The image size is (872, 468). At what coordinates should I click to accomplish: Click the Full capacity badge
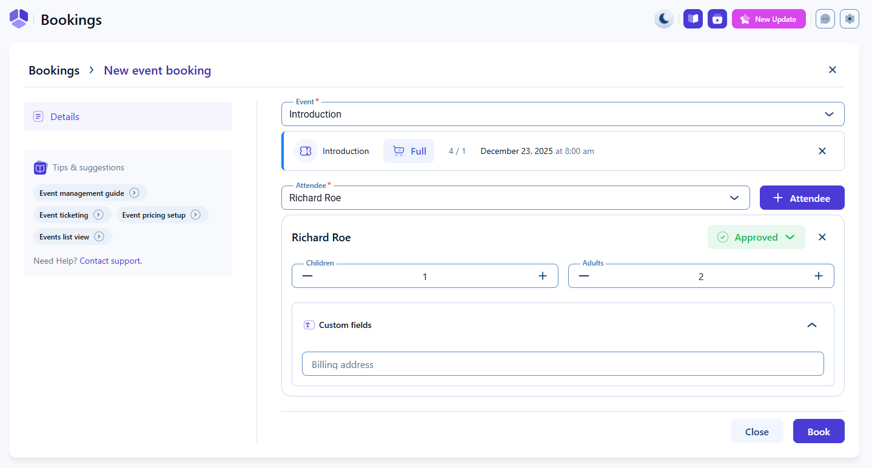pyautogui.click(x=409, y=151)
